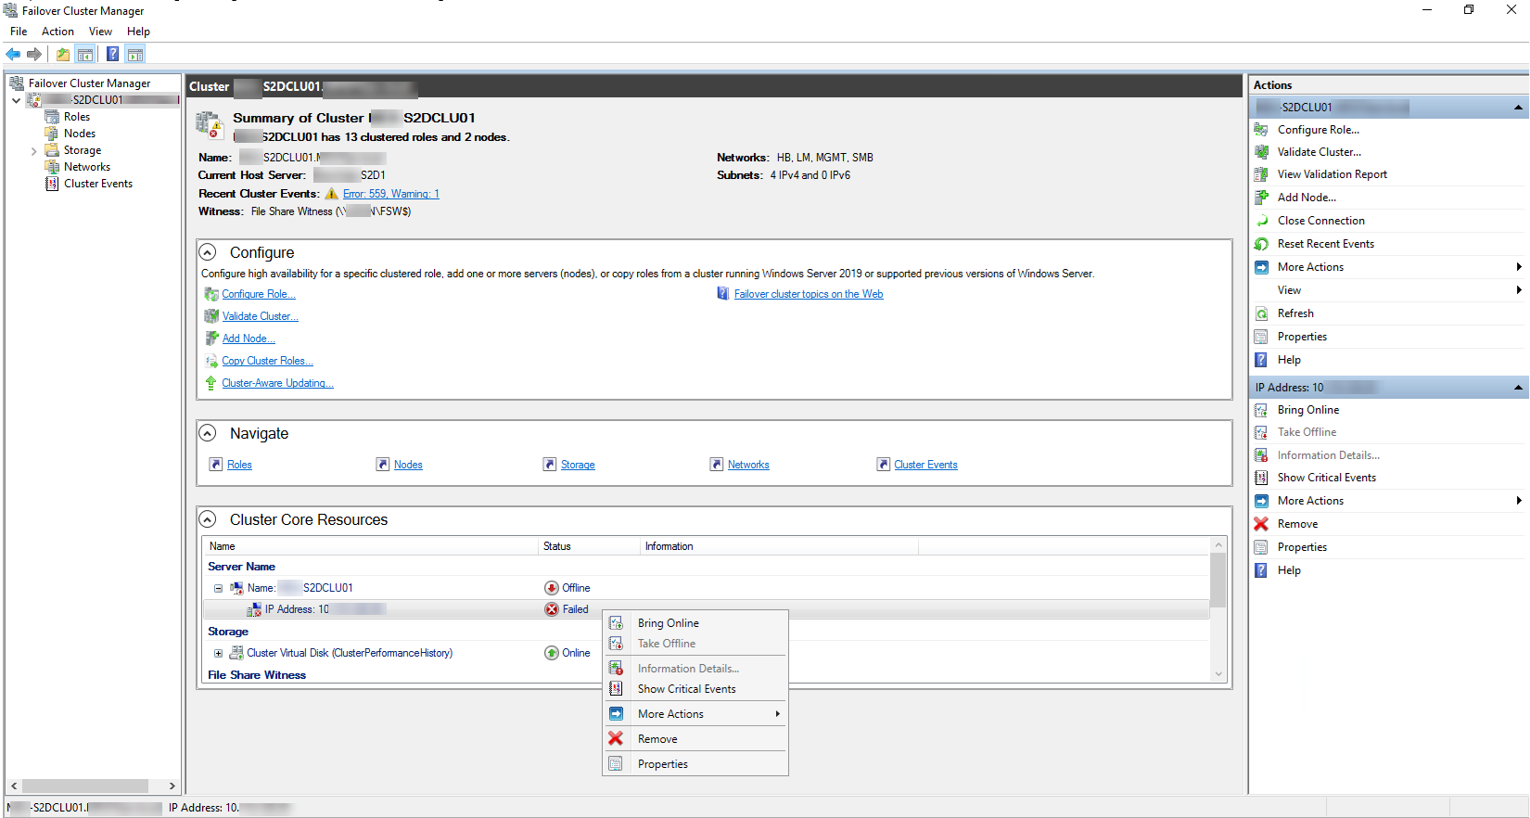Open the Error: 559, Warning: 1 link
Screen dimensions: 1530x818
[390, 194]
